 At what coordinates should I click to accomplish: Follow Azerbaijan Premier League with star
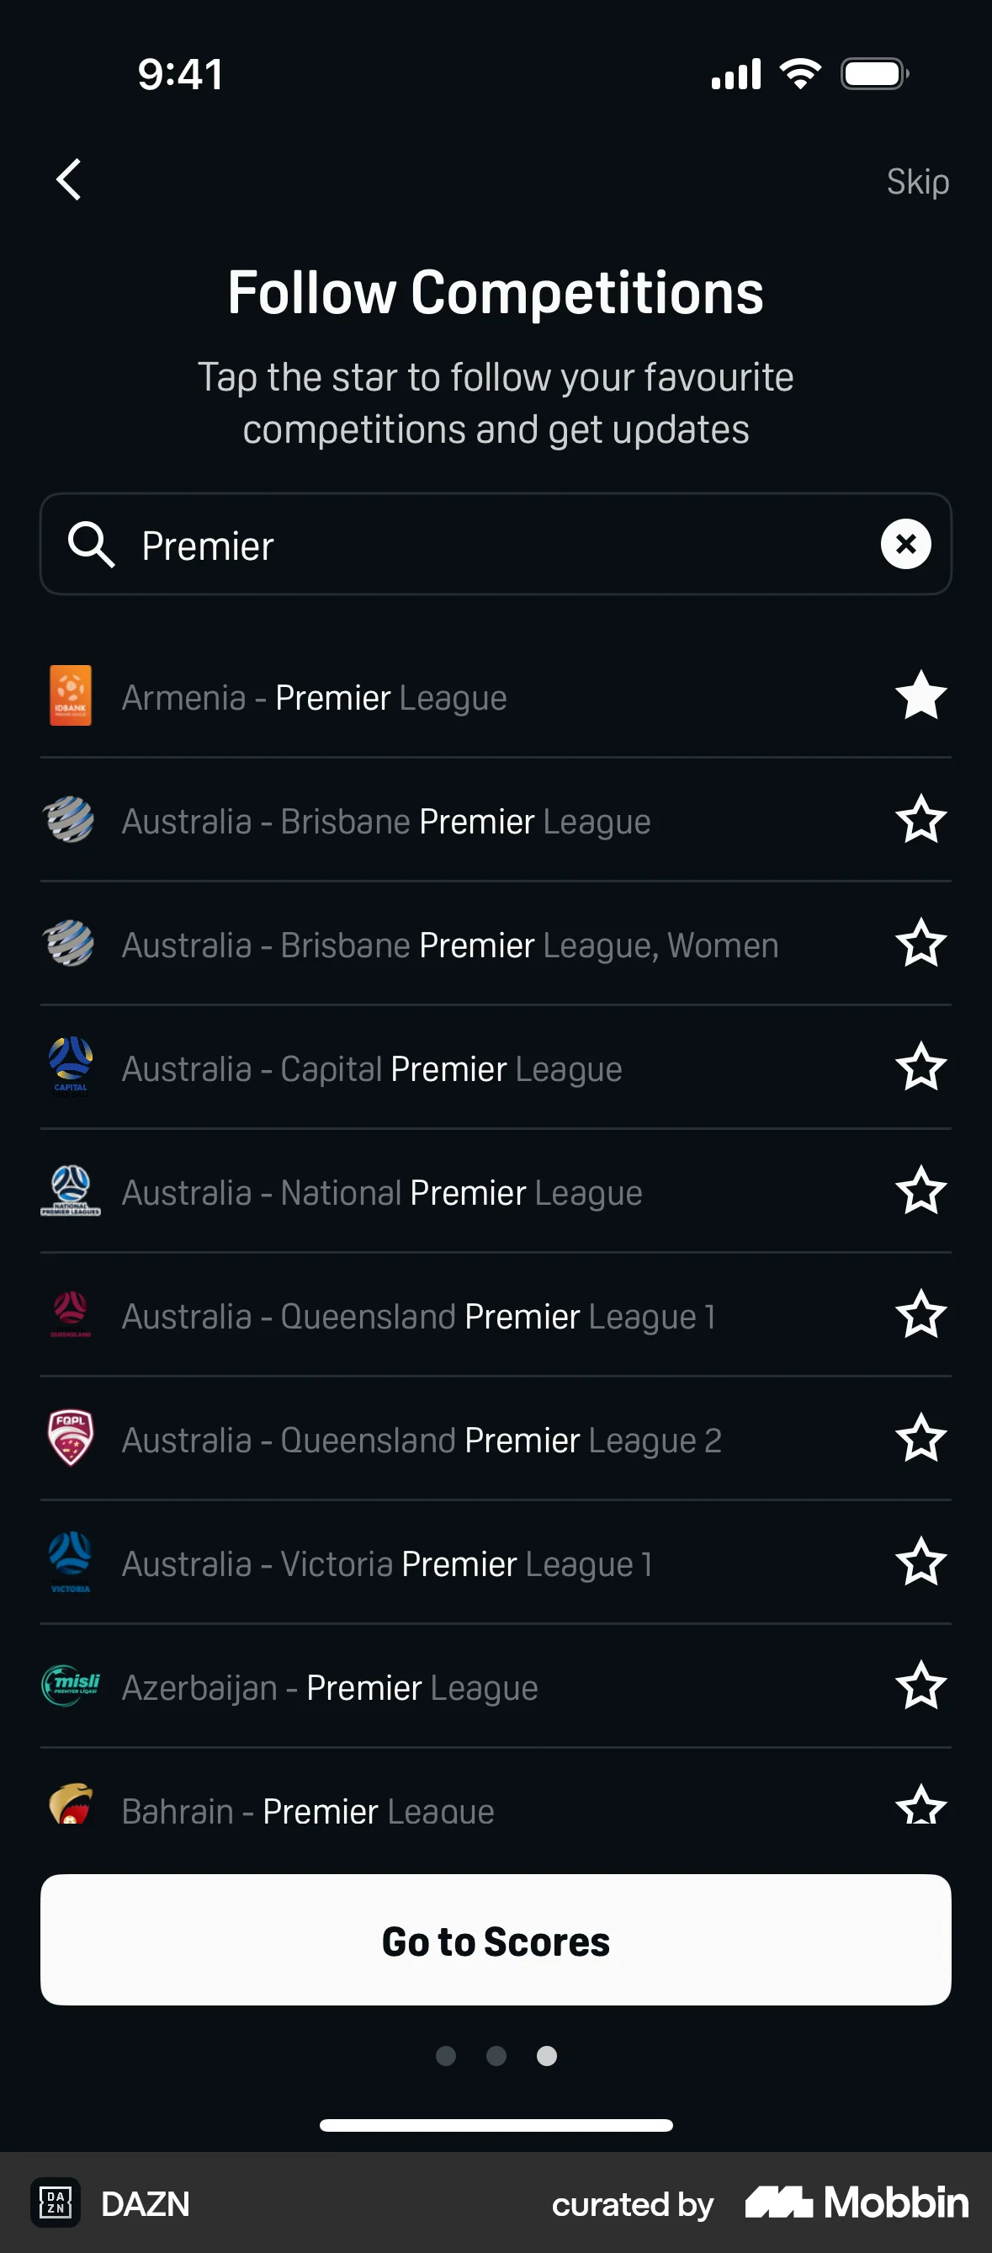click(920, 1686)
